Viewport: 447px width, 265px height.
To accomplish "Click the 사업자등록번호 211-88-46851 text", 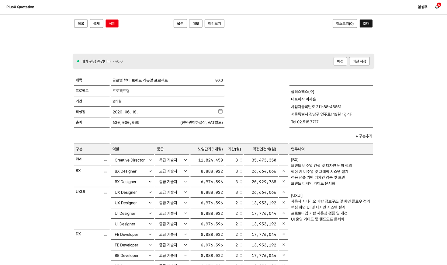I will coord(316,107).
